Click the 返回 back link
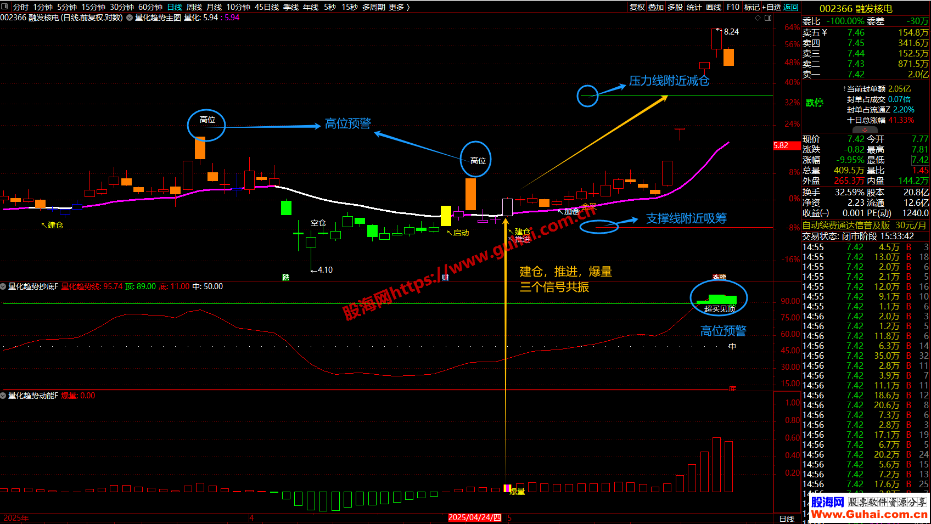 [791, 7]
